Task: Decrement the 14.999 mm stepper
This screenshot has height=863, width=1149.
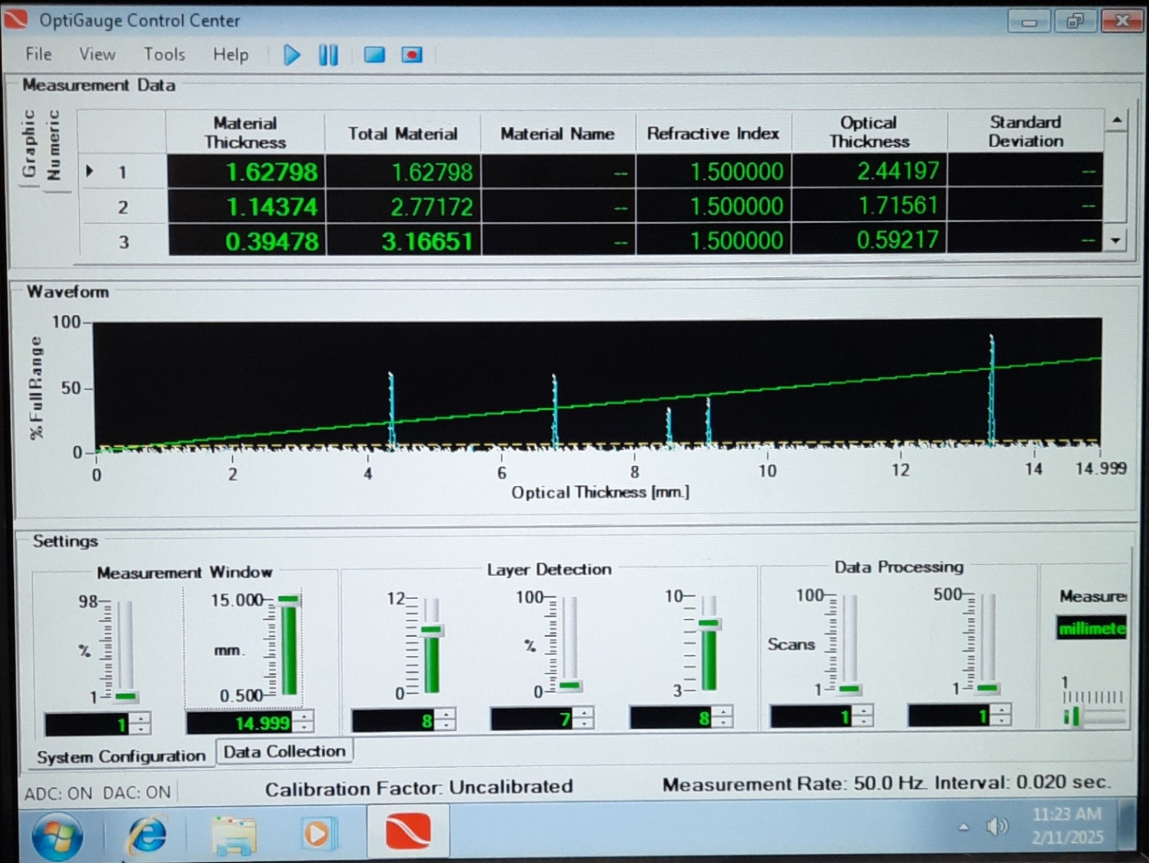Action: point(303,728)
